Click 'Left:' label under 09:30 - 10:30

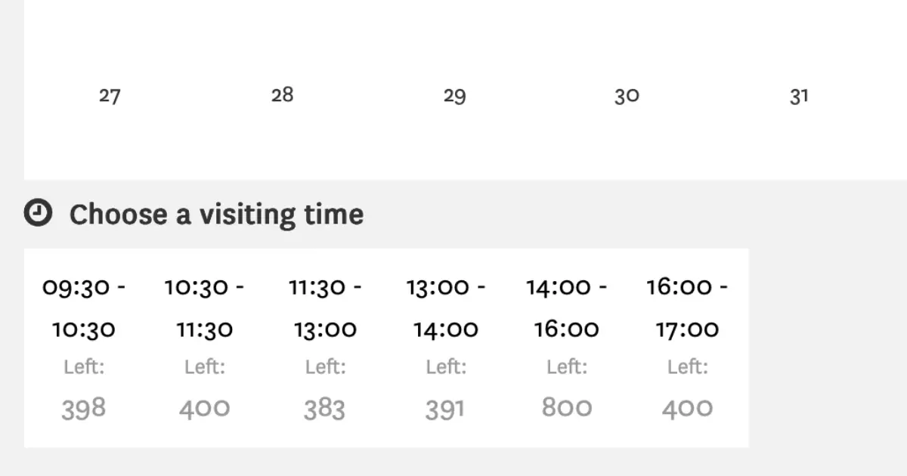coord(84,367)
